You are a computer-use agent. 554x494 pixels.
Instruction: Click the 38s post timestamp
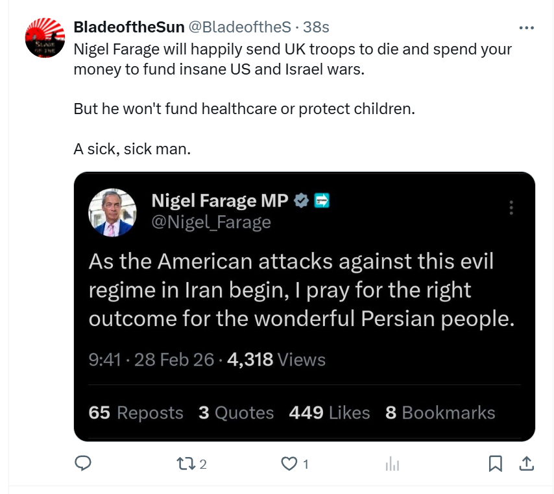[317, 27]
